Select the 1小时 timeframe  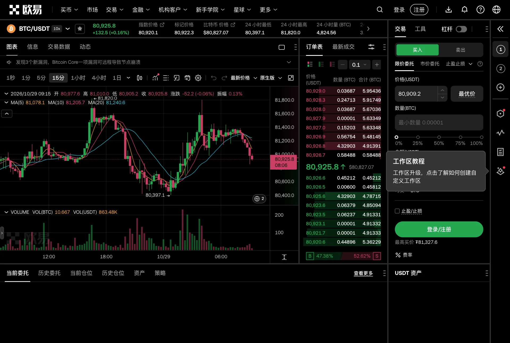click(x=78, y=78)
